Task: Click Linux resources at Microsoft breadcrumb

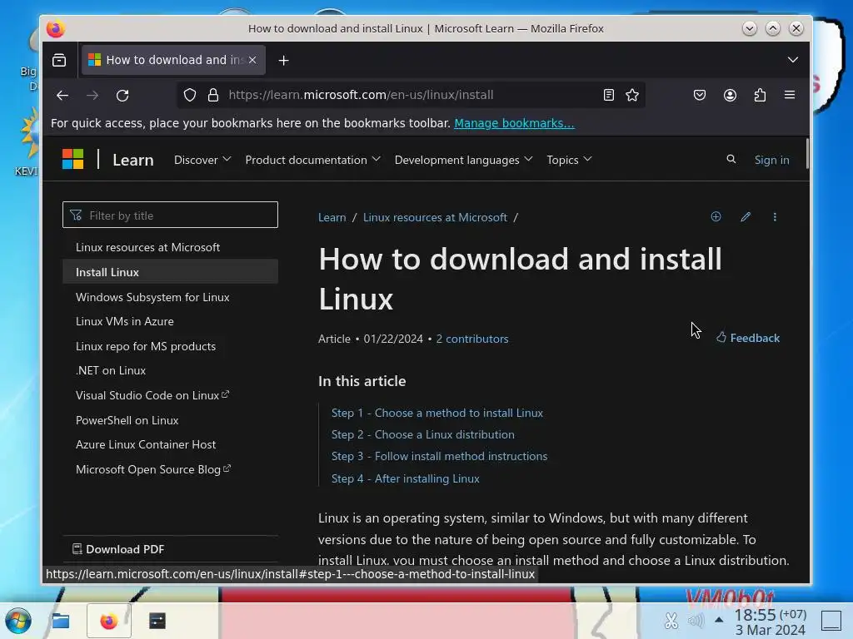Action: [x=435, y=217]
